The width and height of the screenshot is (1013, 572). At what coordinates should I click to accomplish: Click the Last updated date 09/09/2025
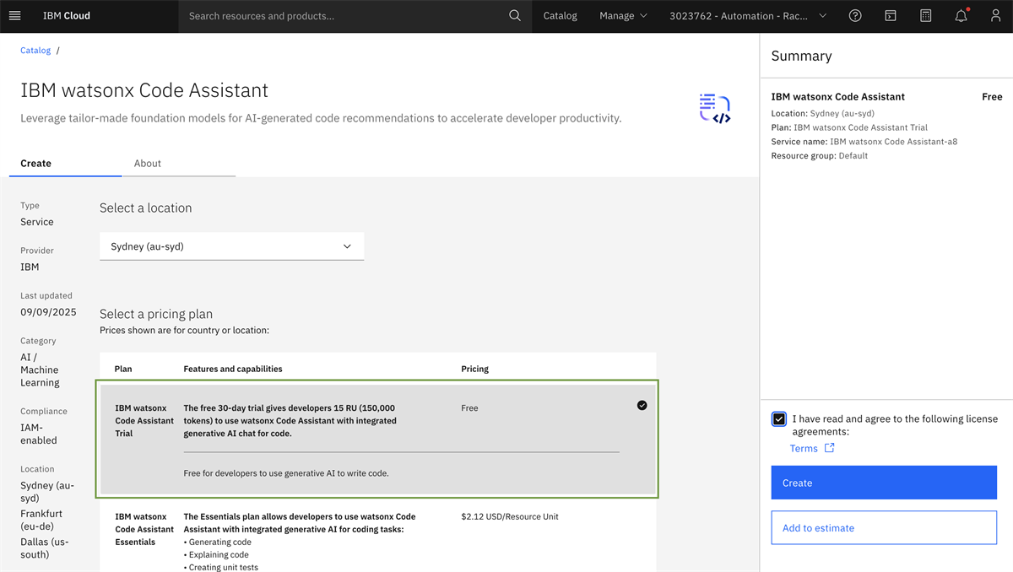point(48,312)
